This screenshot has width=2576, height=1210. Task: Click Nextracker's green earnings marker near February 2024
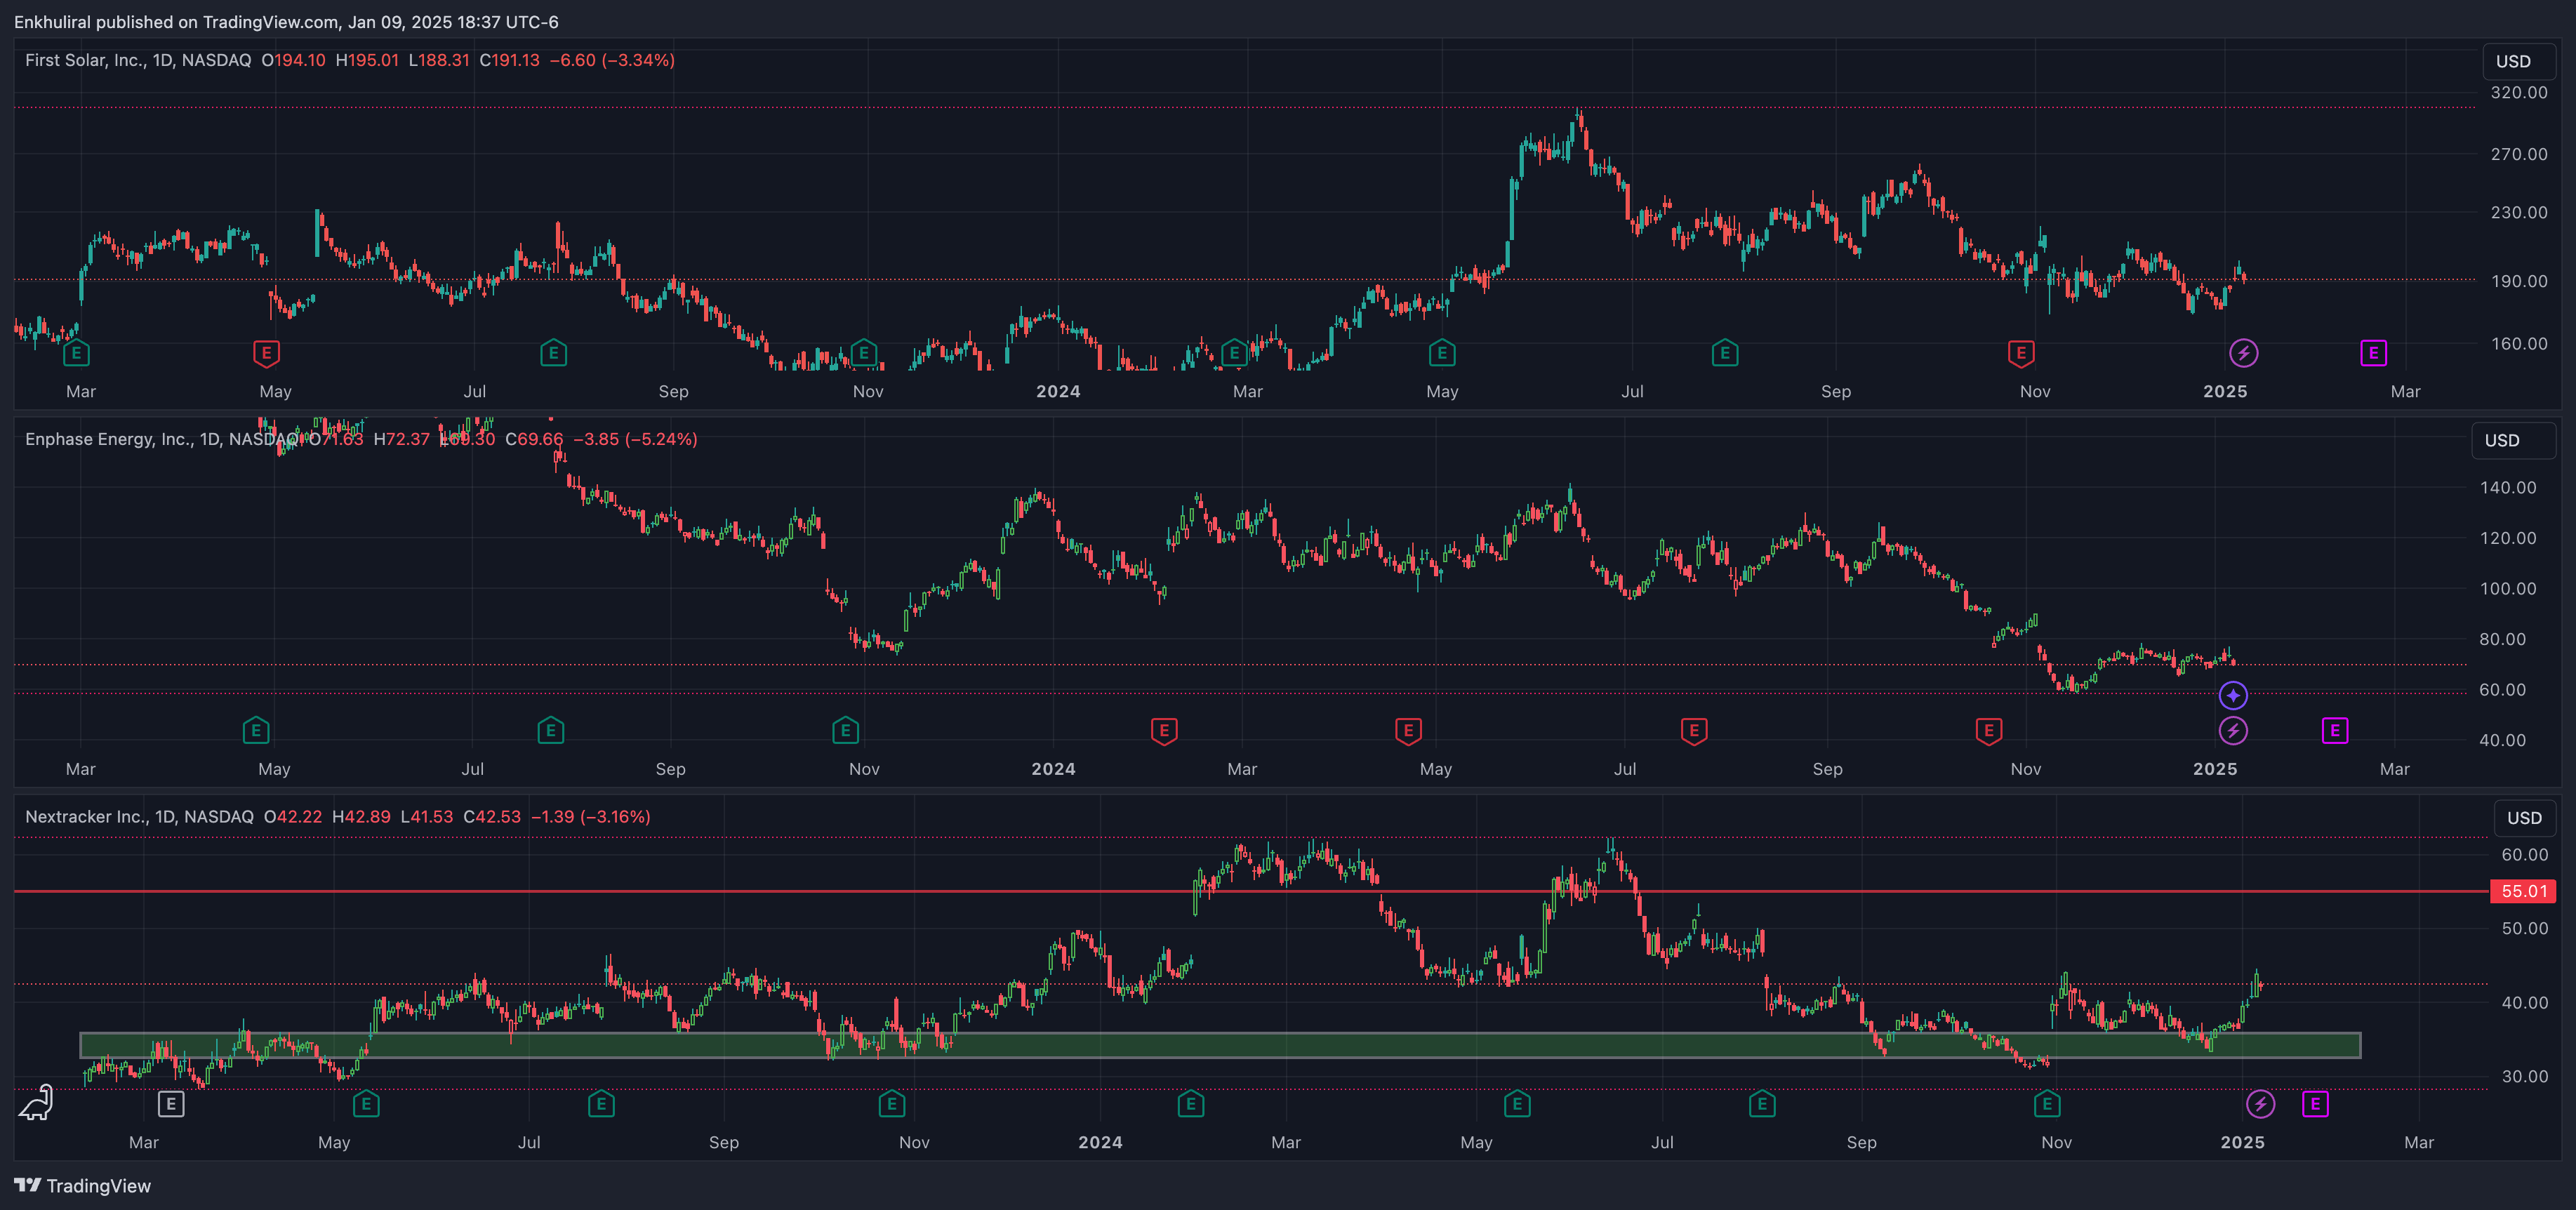pyautogui.click(x=1190, y=1104)
